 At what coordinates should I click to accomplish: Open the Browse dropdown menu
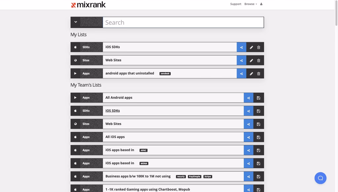pyautogui.click(x=251, y=4)
